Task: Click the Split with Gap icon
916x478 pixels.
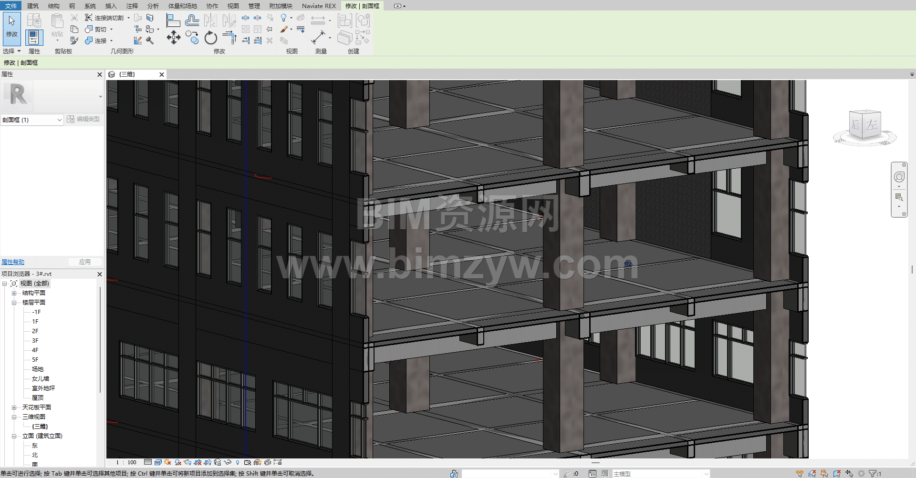Action: coord(258,18)
